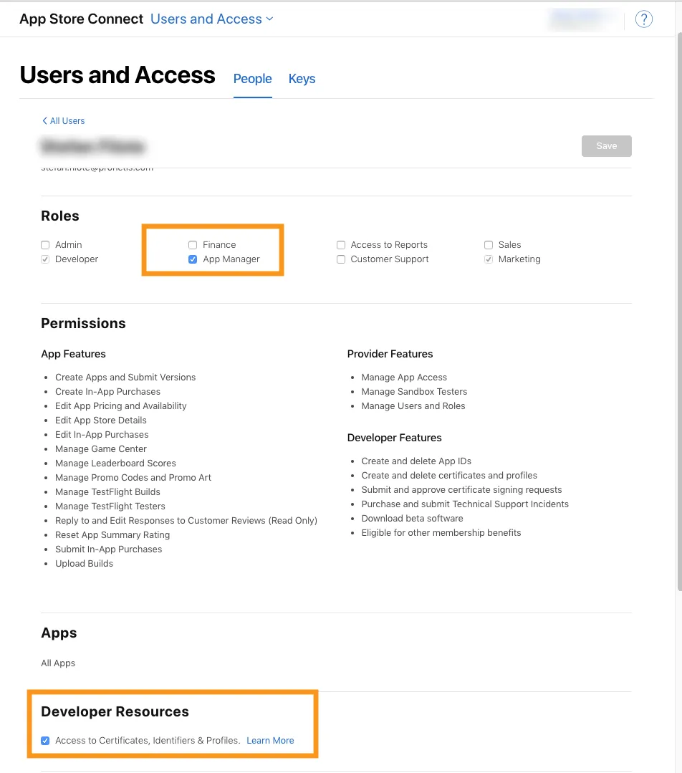Click the App Store Connect title
Screen dimensions: 682x773
tap(81, 19)
